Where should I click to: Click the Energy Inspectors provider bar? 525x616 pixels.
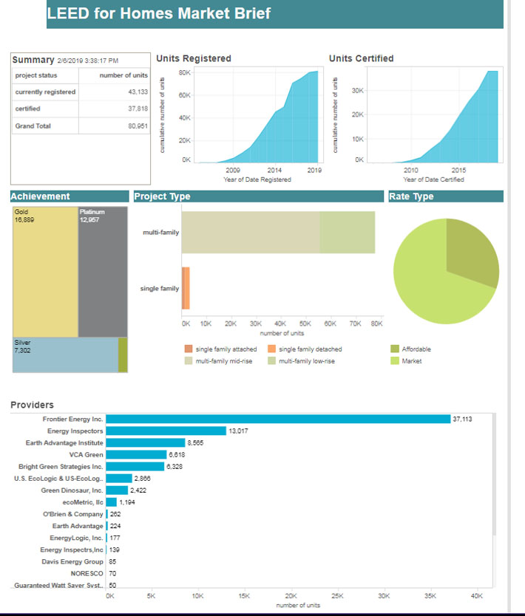pos(166,431)
